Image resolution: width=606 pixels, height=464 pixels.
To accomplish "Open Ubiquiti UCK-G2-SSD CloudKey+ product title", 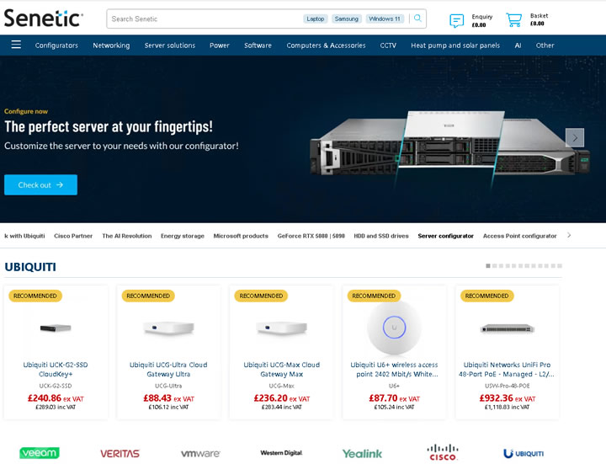I will 56,370.
